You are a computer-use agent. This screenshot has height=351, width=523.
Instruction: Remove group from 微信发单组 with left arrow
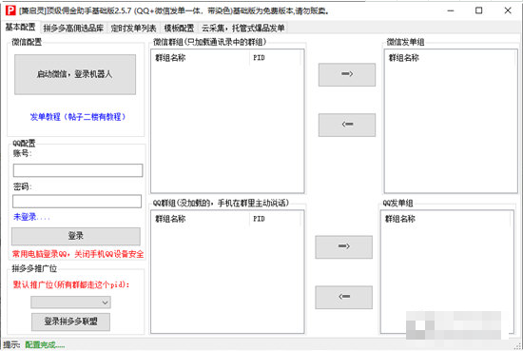pyautogui.click(x=347, y=125)
